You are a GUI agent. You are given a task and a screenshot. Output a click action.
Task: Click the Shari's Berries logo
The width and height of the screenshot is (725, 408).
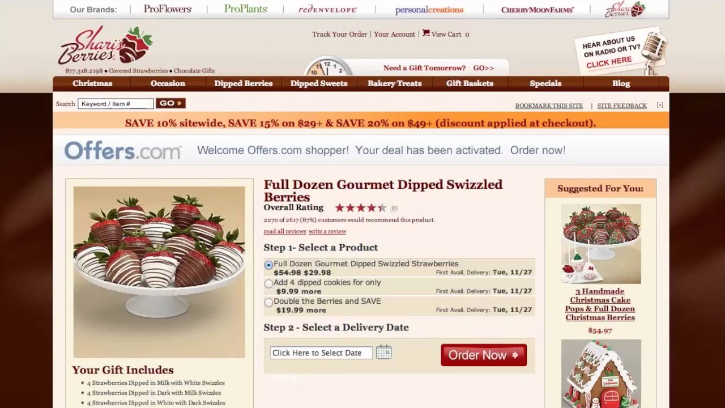coord(105,45)
